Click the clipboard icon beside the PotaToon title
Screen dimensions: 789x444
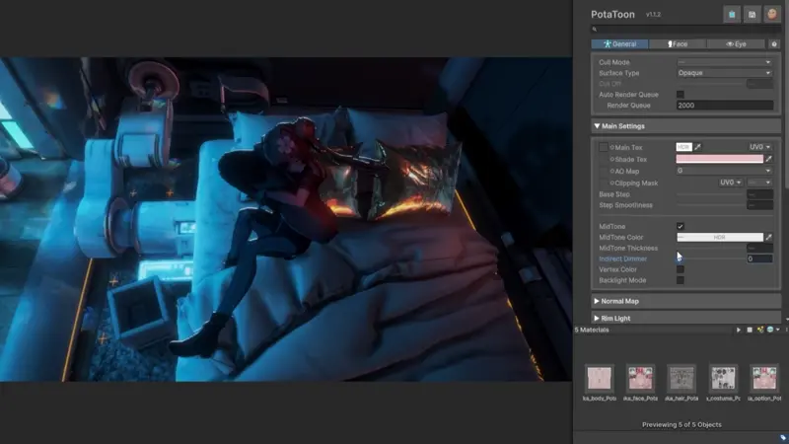pyautogui.click(x=732, y=15)
